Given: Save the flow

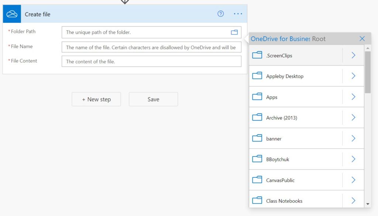Looking at the screenshot, I should [153, 99].
